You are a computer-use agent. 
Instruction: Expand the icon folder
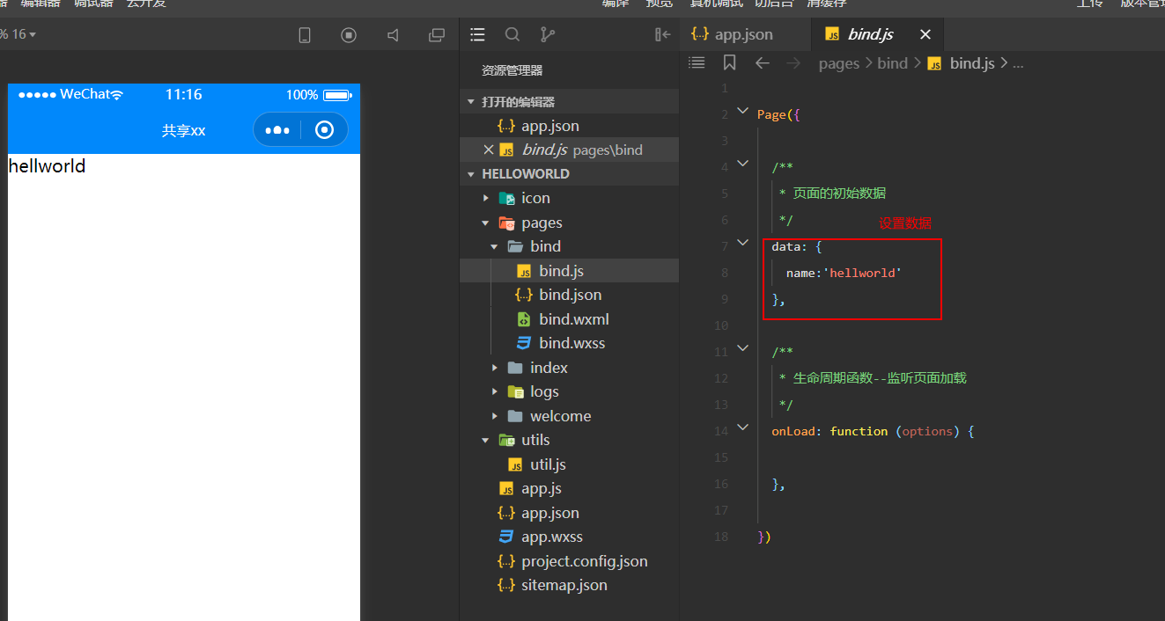tap(486, 198)
